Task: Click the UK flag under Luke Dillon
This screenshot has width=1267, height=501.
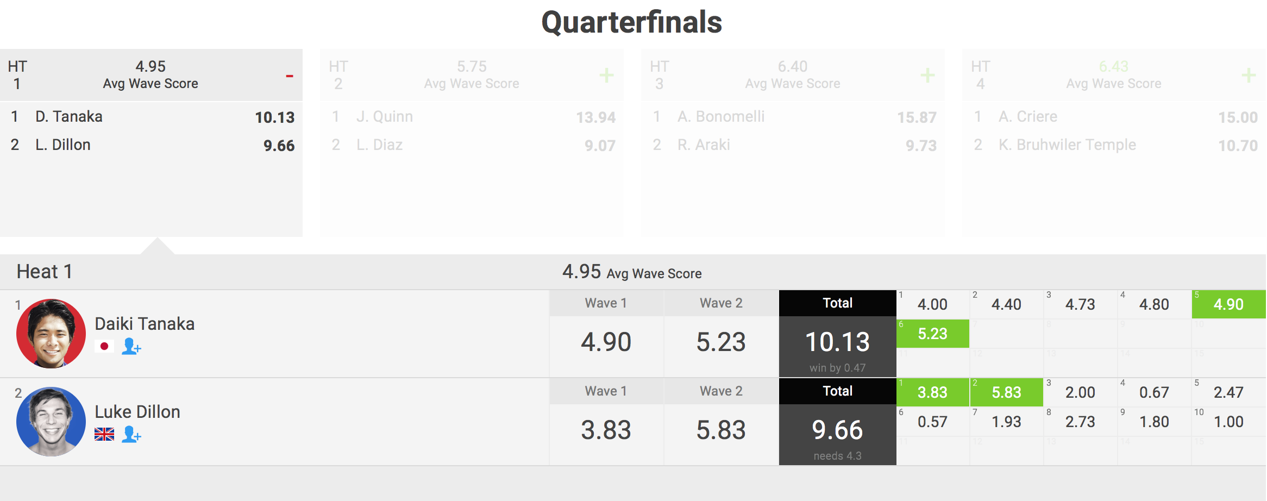Action: (104, 434)
